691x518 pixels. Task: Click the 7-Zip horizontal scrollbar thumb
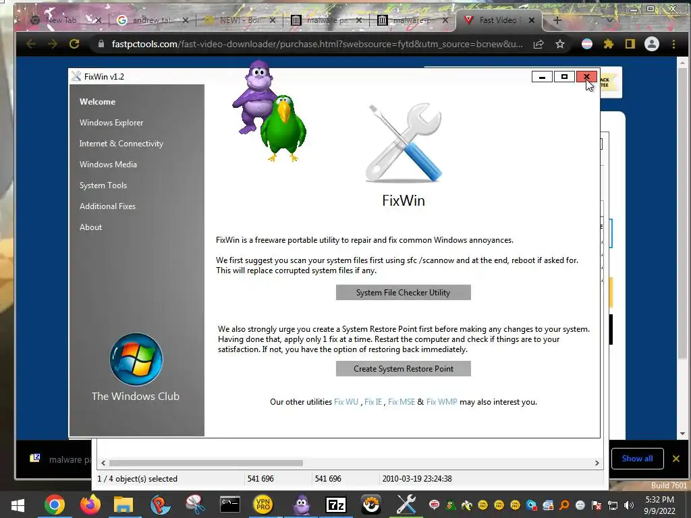click(x=206, y=463)
